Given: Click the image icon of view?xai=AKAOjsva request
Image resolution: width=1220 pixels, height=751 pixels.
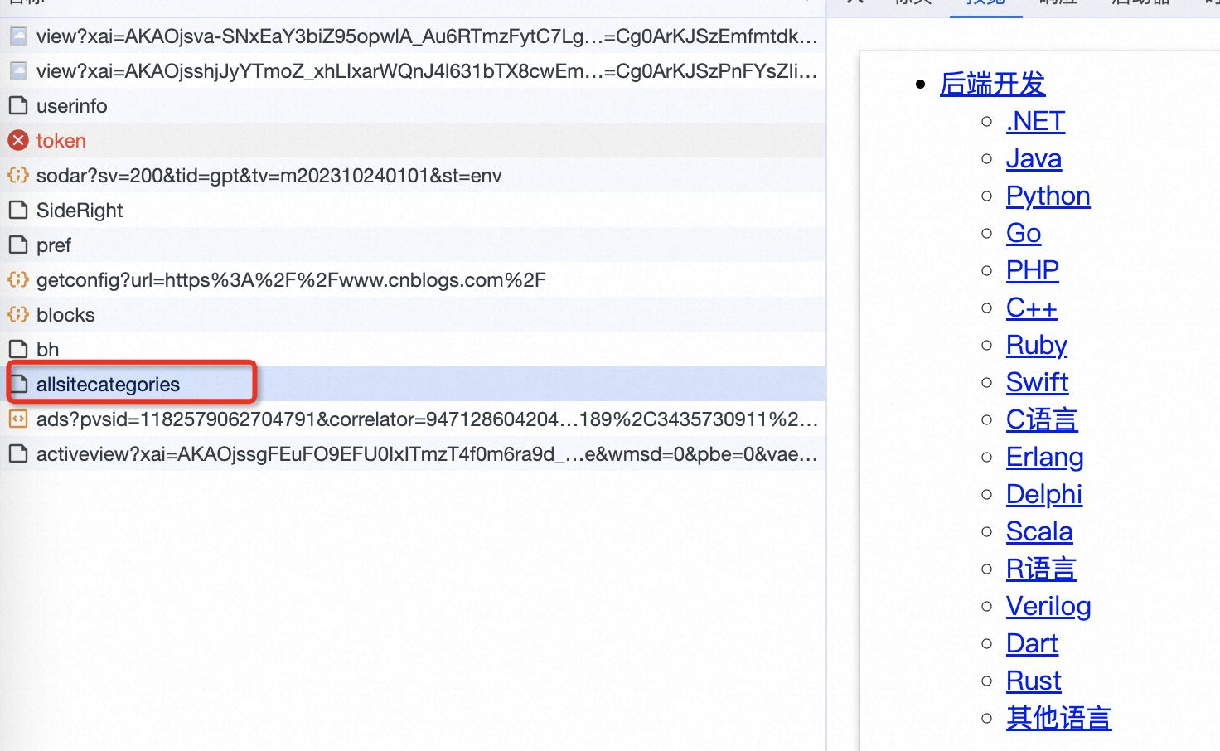Looking at the screenshot, I should click(x=18, y=36).
